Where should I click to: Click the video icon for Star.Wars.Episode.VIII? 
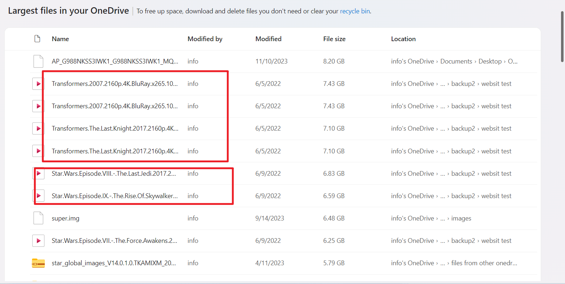pyautogui.click(x=38, y=173)
